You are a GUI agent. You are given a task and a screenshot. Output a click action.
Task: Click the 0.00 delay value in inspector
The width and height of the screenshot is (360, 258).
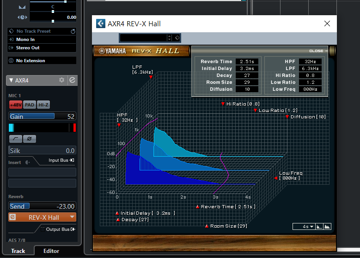(x=72, y=17)
